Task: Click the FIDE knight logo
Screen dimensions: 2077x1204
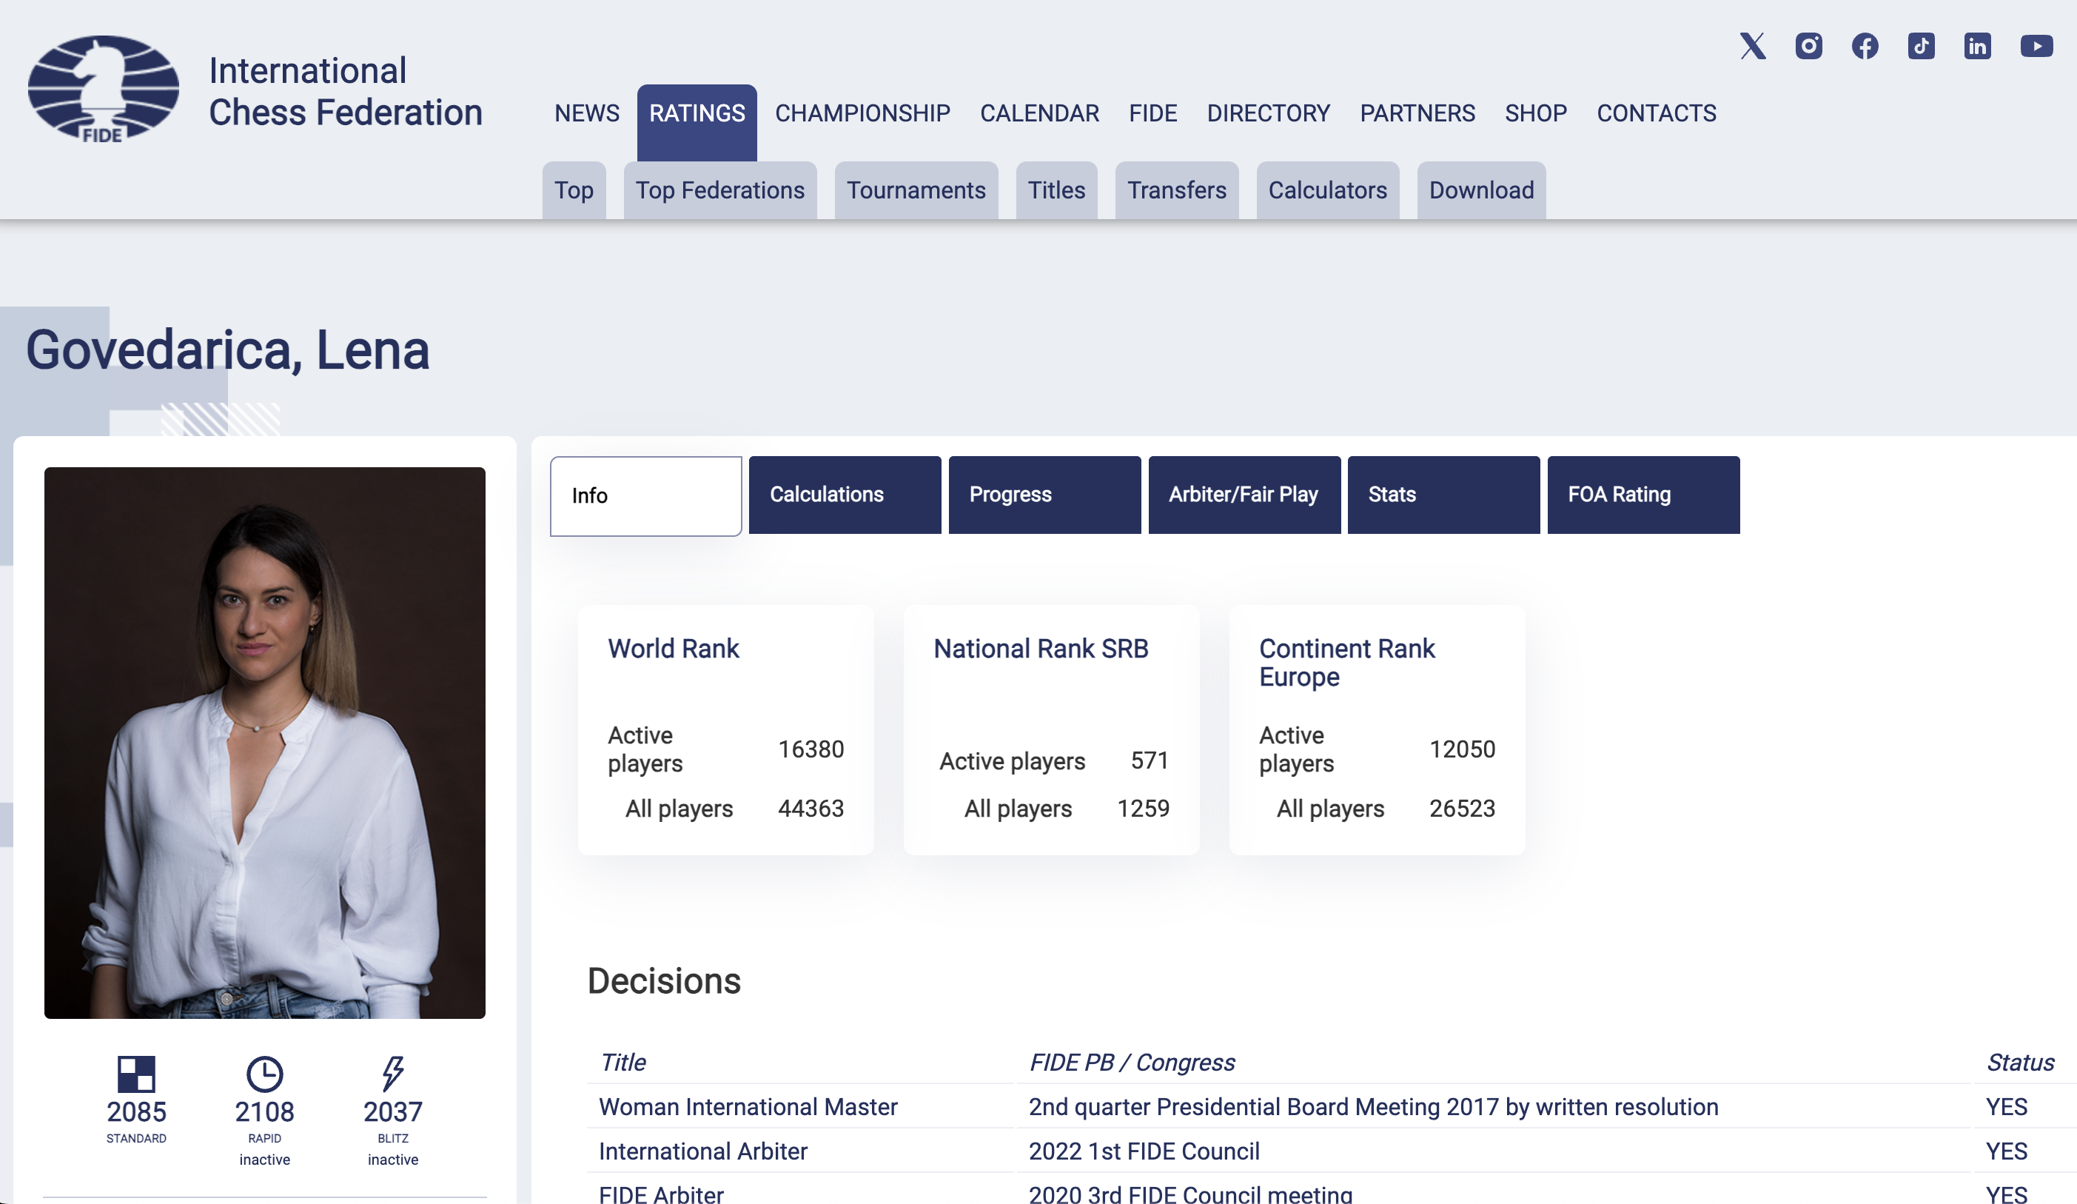Action: pyautogui.click(x=104, y=89)
